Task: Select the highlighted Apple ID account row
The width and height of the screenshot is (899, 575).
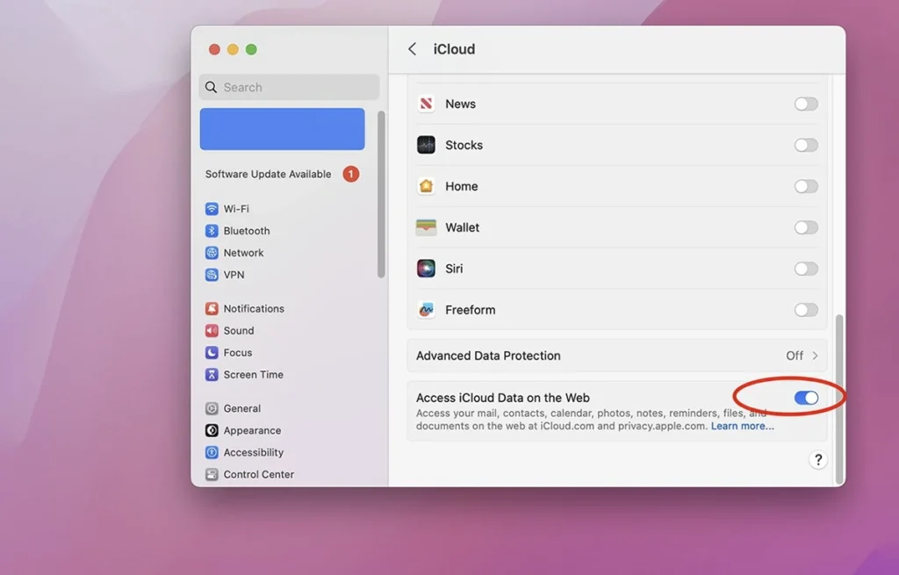Action: [x=282, y=129]
